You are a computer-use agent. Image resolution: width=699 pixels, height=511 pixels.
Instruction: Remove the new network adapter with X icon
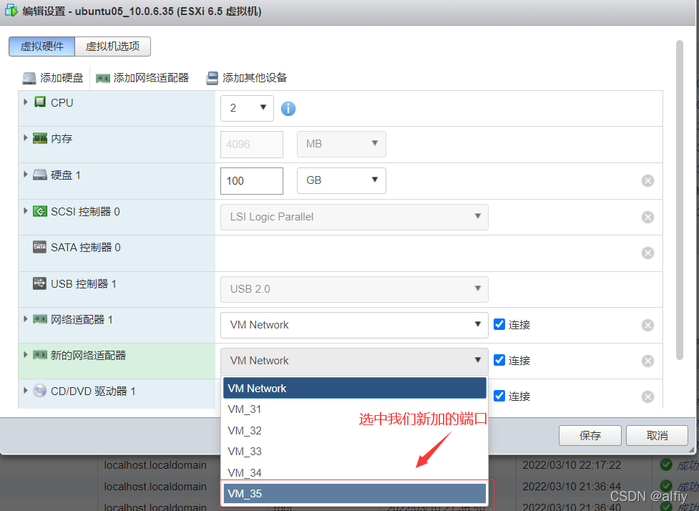click(x=647, y=361)
